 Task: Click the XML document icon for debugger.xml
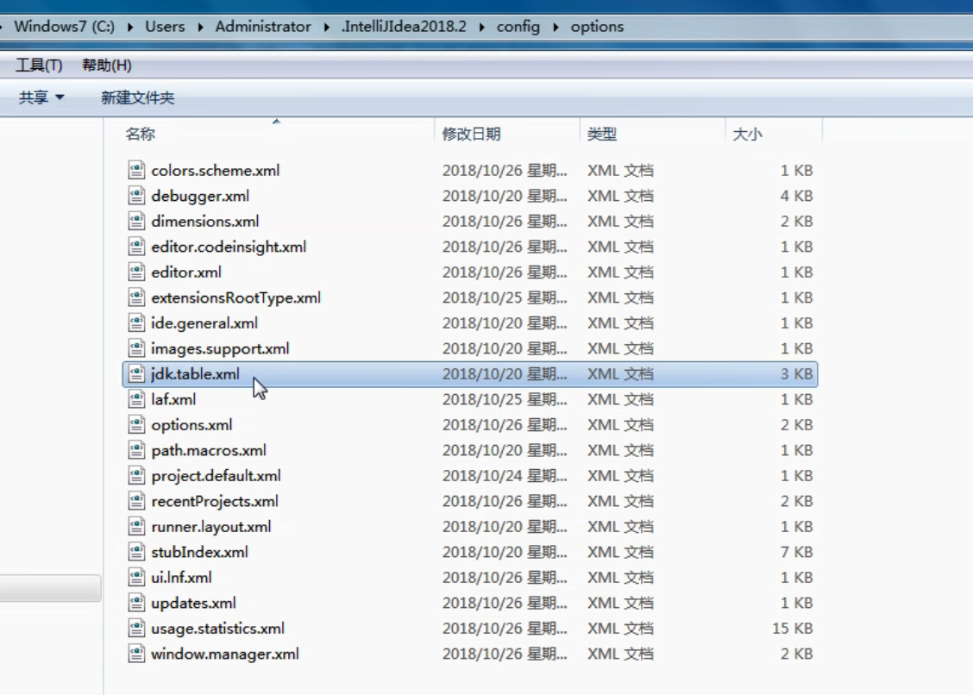click(137, 196)
